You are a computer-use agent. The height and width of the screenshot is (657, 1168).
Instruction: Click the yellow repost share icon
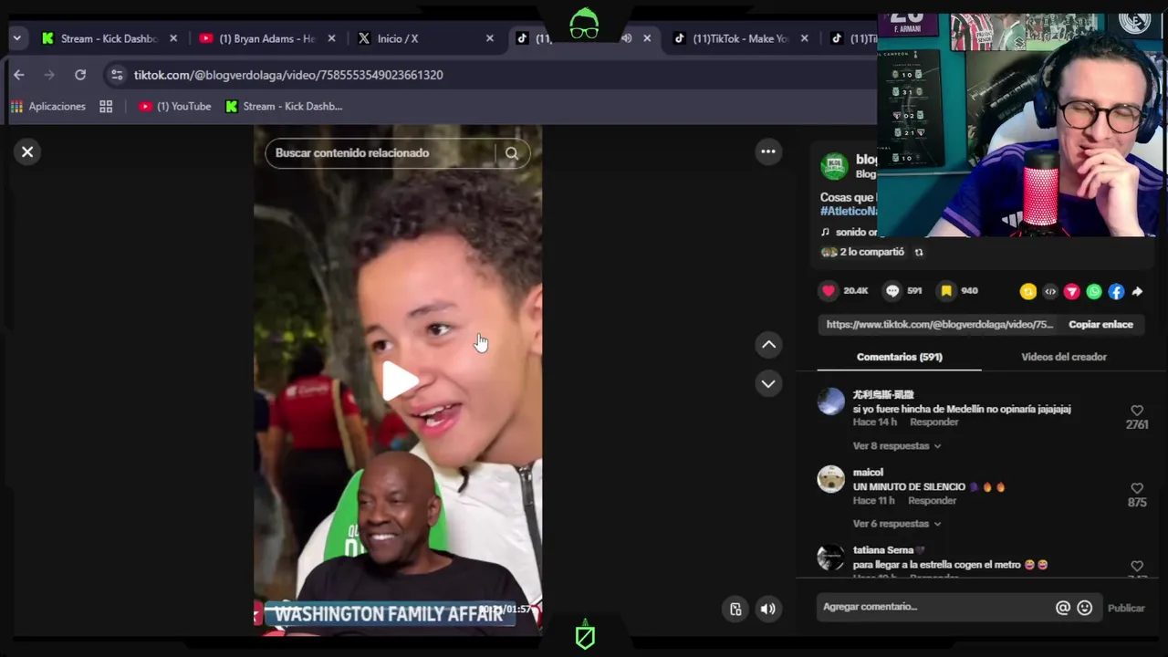[1028, 292]
